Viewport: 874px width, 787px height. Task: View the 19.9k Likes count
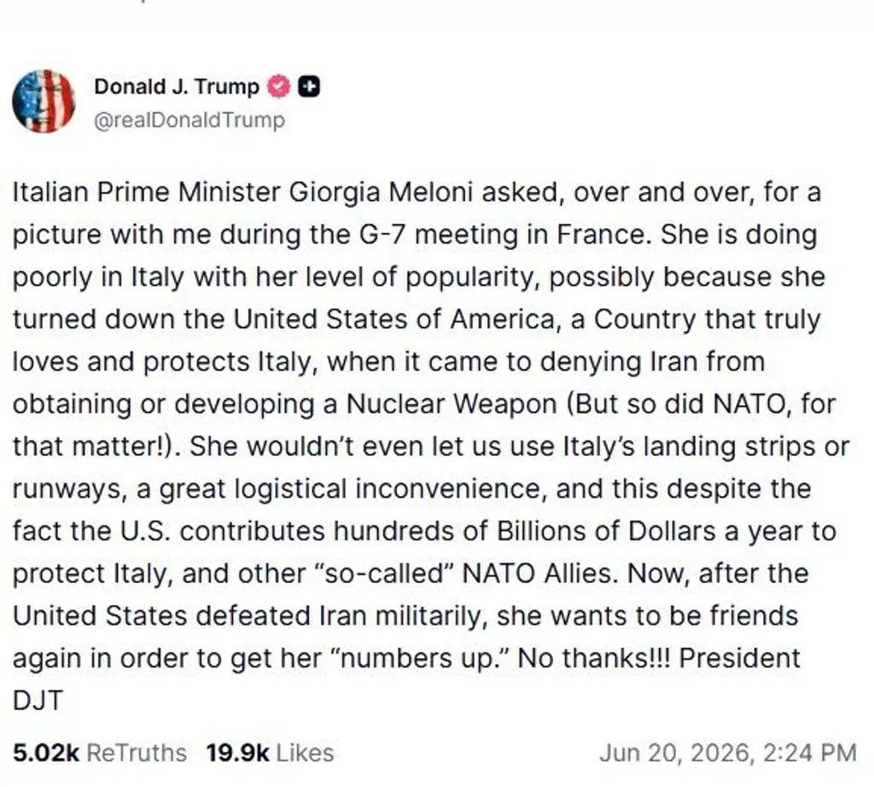(x=238, y=753)
